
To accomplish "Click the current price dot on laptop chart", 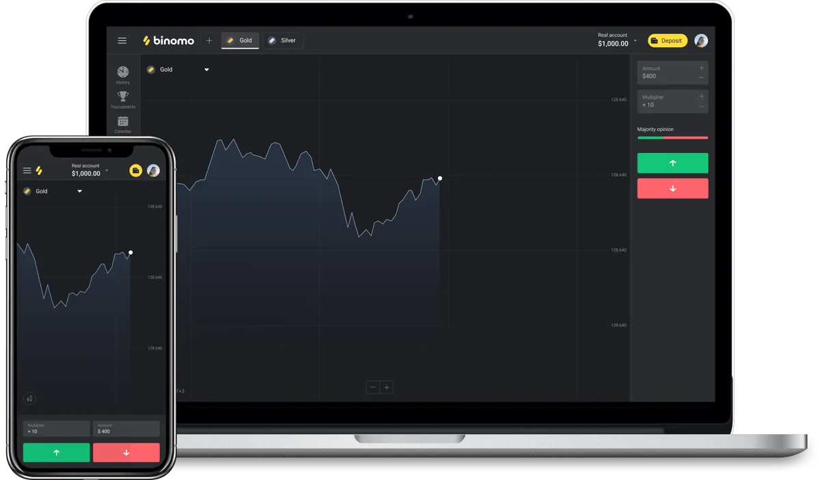I will tap(440, 178).
